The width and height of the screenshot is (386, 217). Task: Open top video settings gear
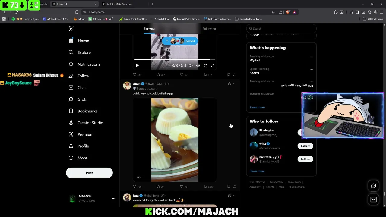[x=198, y=65]
